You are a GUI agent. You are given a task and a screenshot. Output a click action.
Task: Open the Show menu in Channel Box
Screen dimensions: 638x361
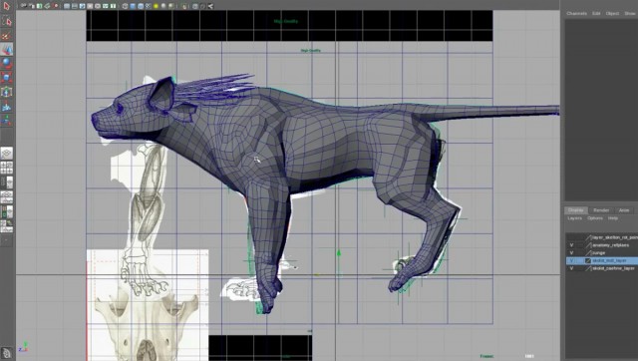coord(630,13)
